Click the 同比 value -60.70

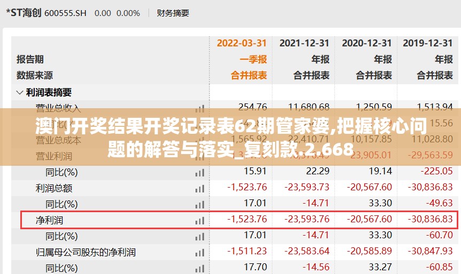click(440, 235)
